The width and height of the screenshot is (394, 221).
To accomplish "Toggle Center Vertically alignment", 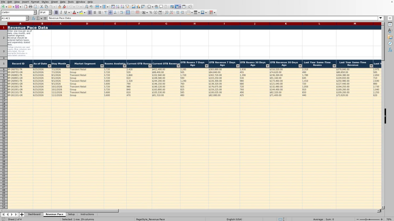I will [110, 12].
